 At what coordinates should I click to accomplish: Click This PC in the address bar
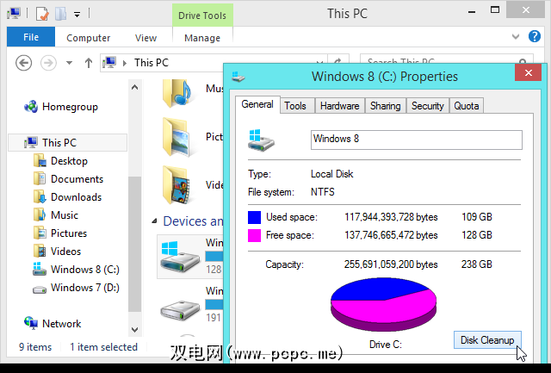152,63
